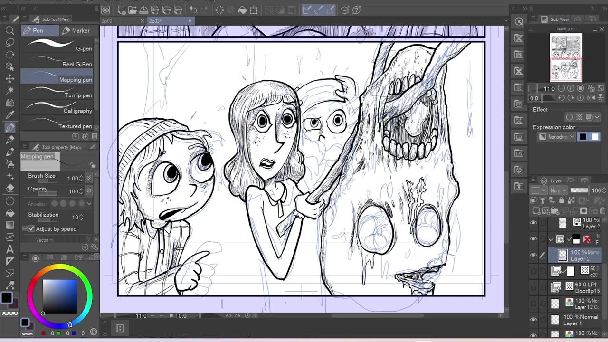Toggle visibility of active Layer 2
Screen dimensions: 608x342
(533, 256)
